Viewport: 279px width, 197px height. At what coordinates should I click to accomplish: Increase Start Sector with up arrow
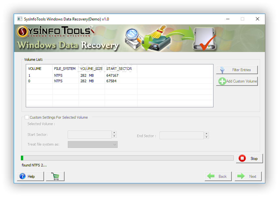[114, 133]
